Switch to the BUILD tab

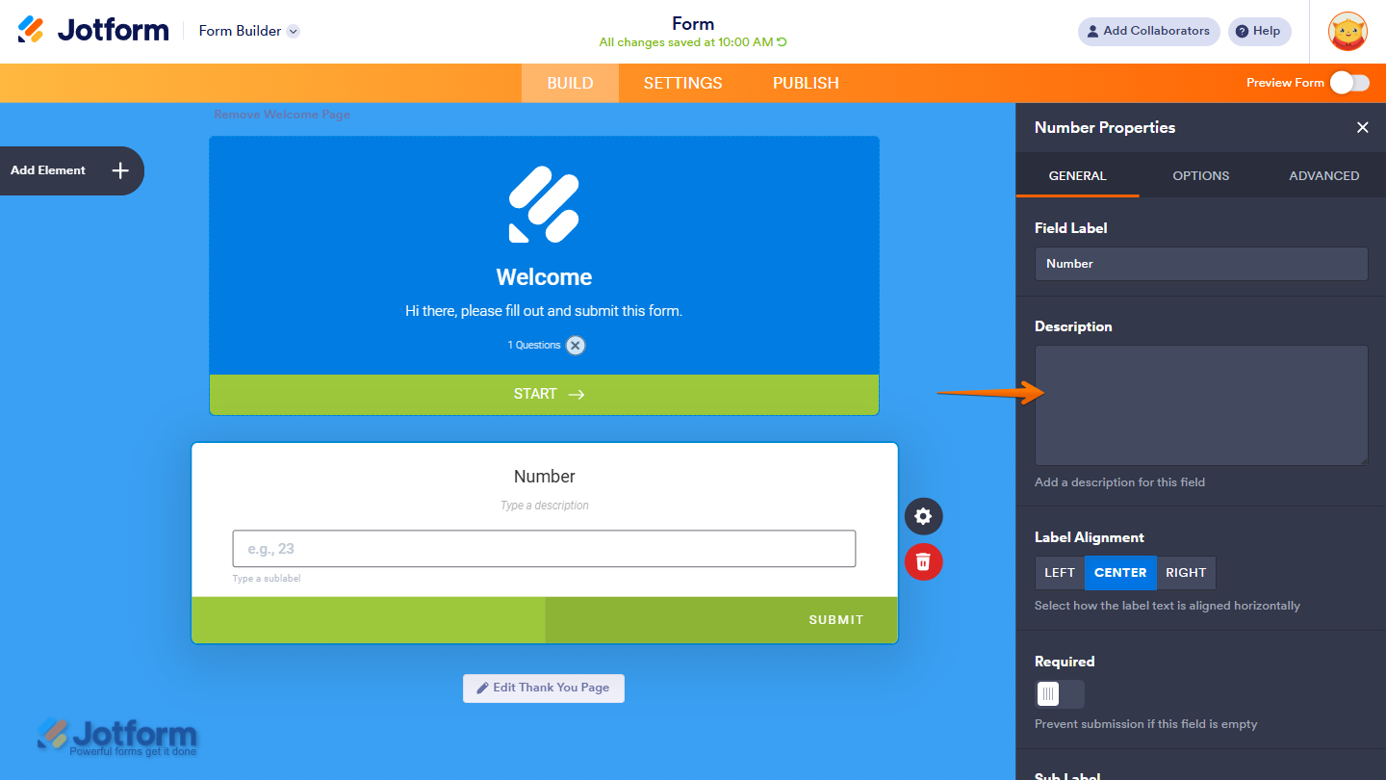(x=570, y=83)
